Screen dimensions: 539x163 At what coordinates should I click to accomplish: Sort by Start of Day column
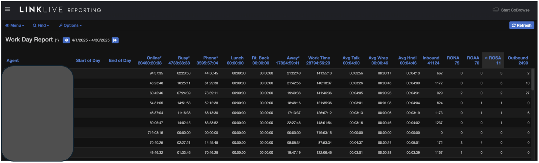[88, 61]
